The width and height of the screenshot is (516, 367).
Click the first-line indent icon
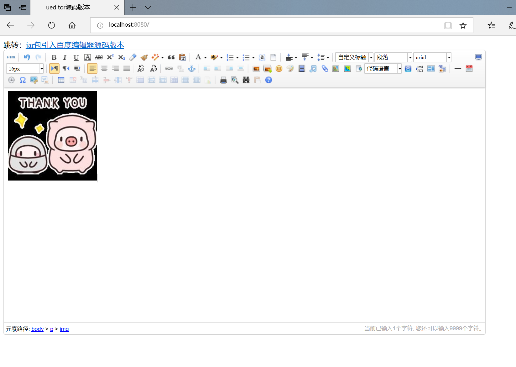point(77,69)
